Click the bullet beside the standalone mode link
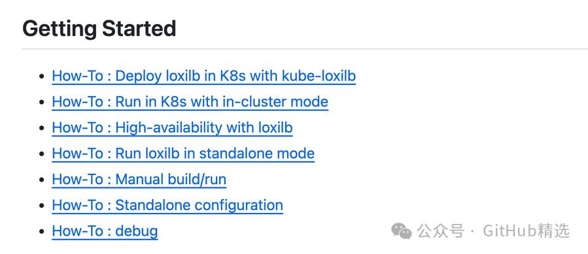 tap(42, 154)
